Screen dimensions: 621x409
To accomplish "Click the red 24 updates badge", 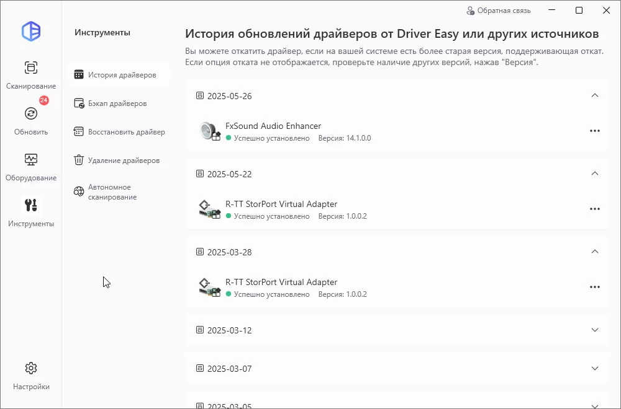I will point(43,100).
